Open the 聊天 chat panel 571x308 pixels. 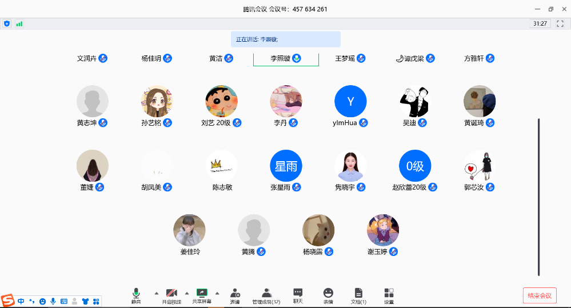point(298,295)
